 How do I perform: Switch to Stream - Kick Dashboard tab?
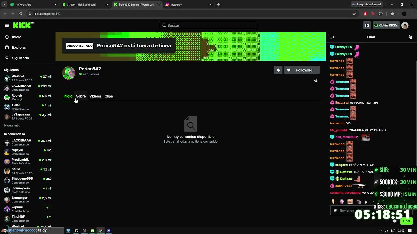[85, 5]
